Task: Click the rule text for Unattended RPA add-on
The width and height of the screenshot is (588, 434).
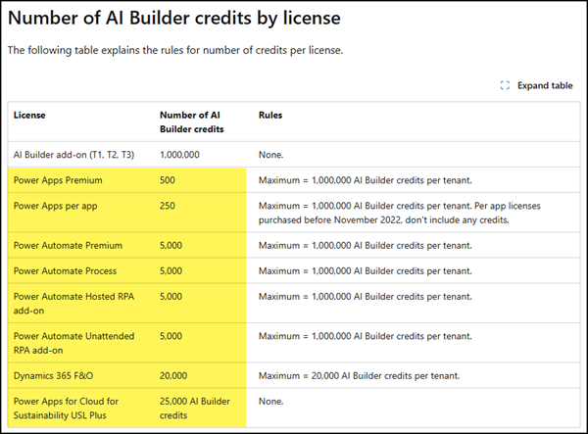Action: click(x=365, y=336)
